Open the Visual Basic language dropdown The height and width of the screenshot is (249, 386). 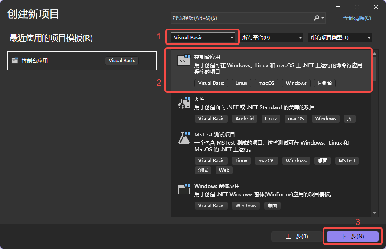point(203,38)
